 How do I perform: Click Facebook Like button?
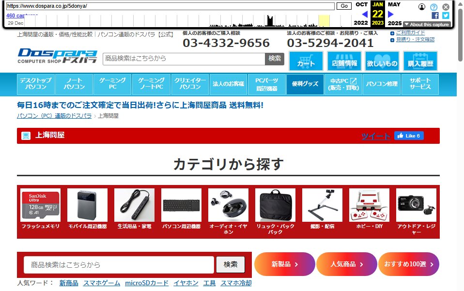tap(409, 136)
